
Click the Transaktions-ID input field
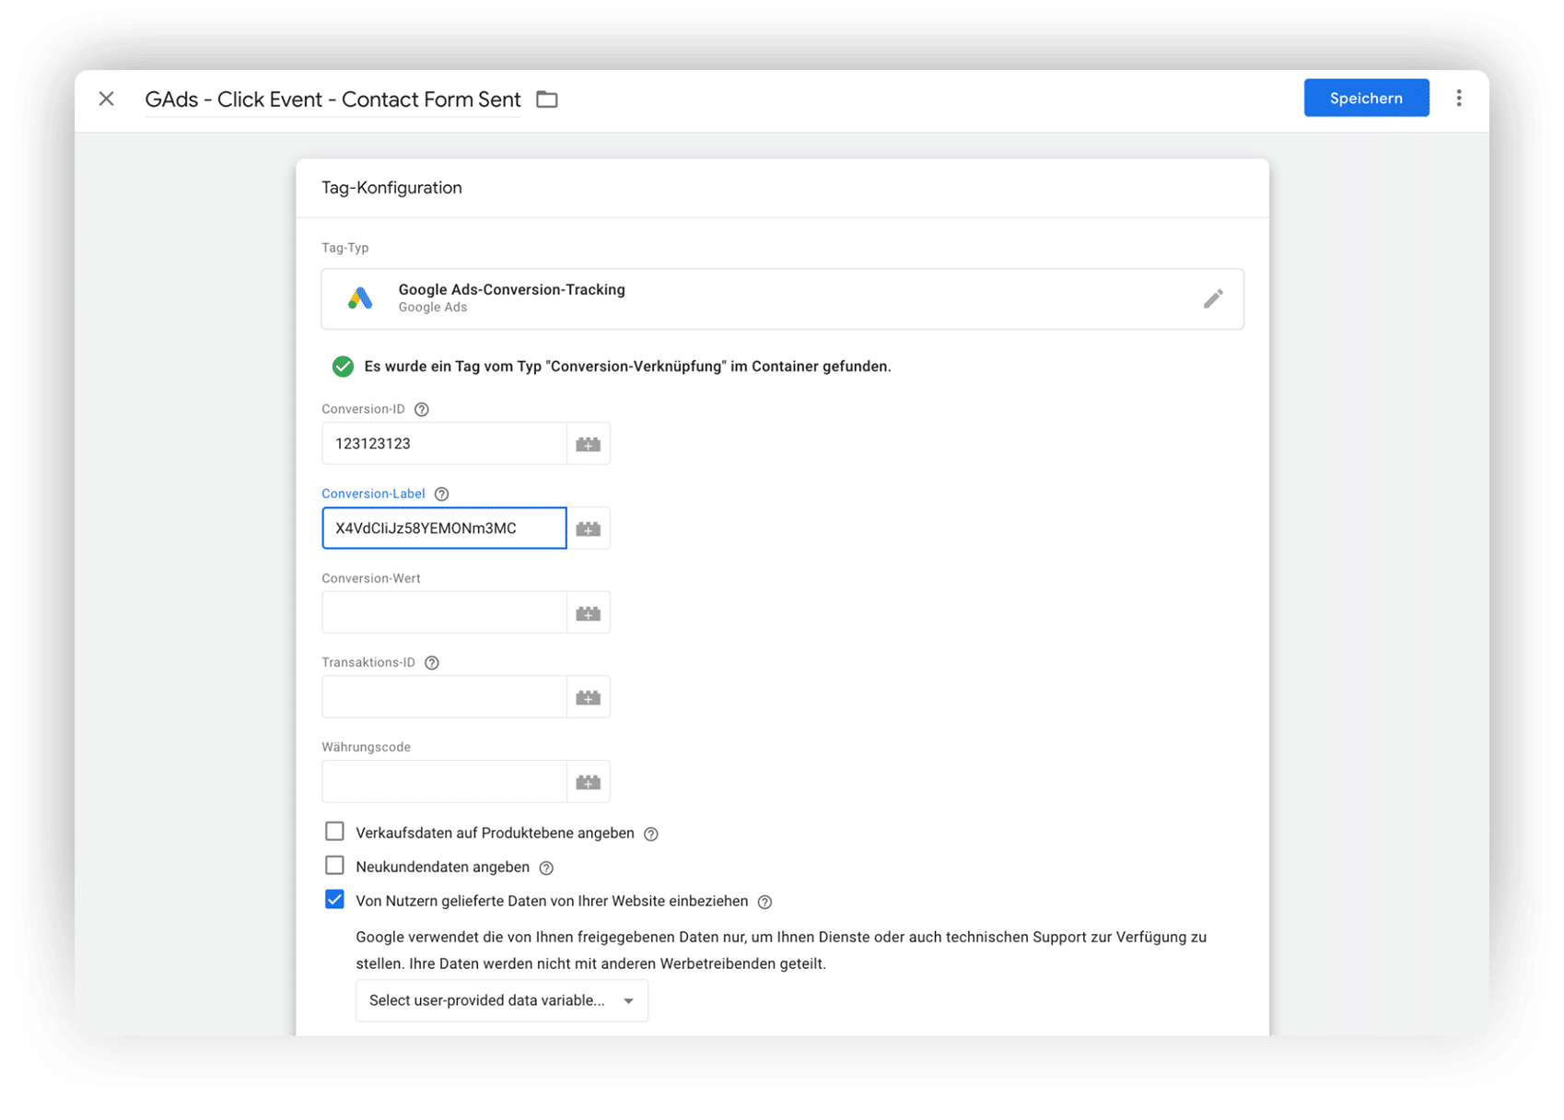tap(444, 698)
